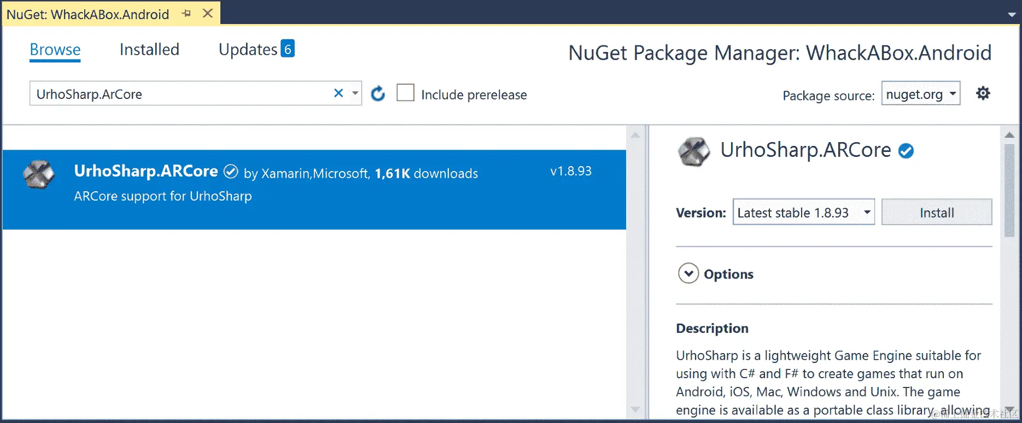Image resolution: width=1022 pixels, height=423 pixels.
Task: Pin the NuGet document tab
Action: coord(186,13)
